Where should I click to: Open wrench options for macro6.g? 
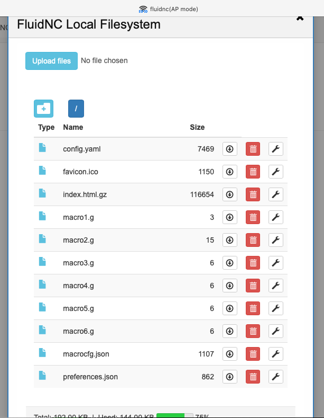pos(276,331)
